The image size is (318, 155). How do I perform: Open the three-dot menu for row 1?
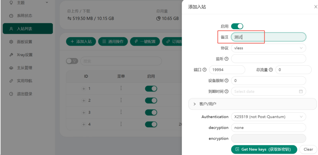[121, 88]
